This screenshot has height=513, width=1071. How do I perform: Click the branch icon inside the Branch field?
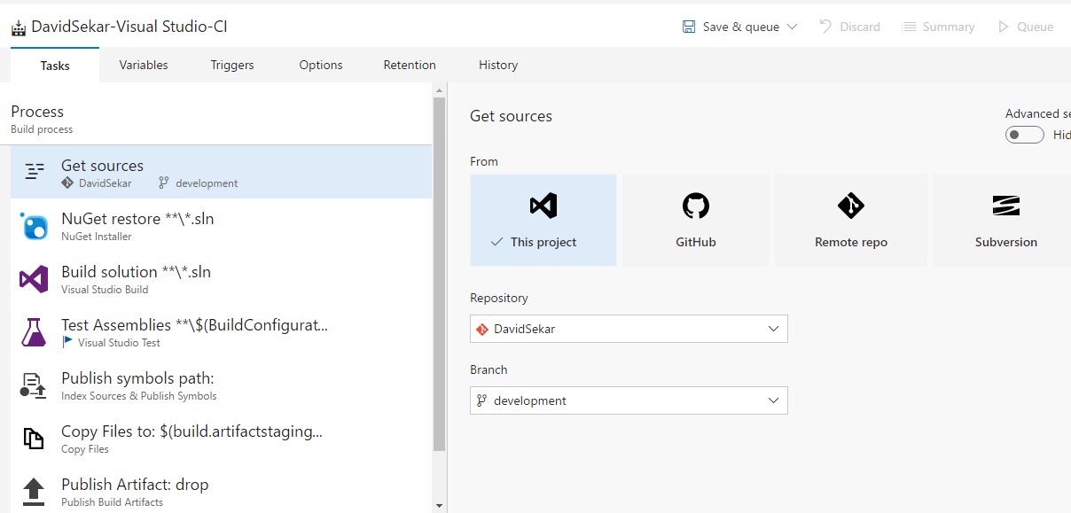click(x=482, y=400)
